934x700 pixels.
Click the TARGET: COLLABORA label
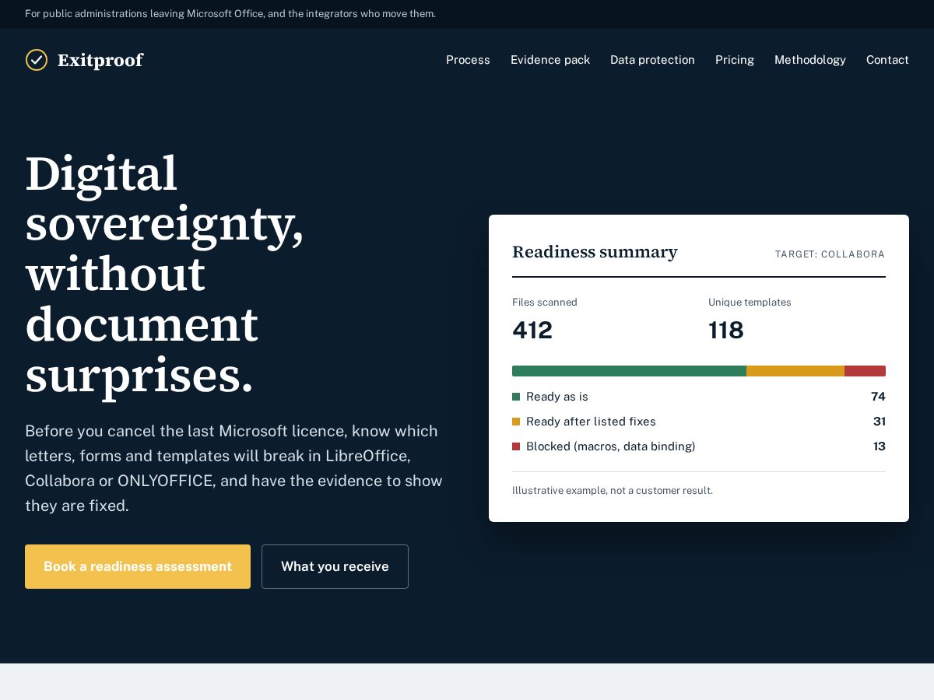coord(830,254)
